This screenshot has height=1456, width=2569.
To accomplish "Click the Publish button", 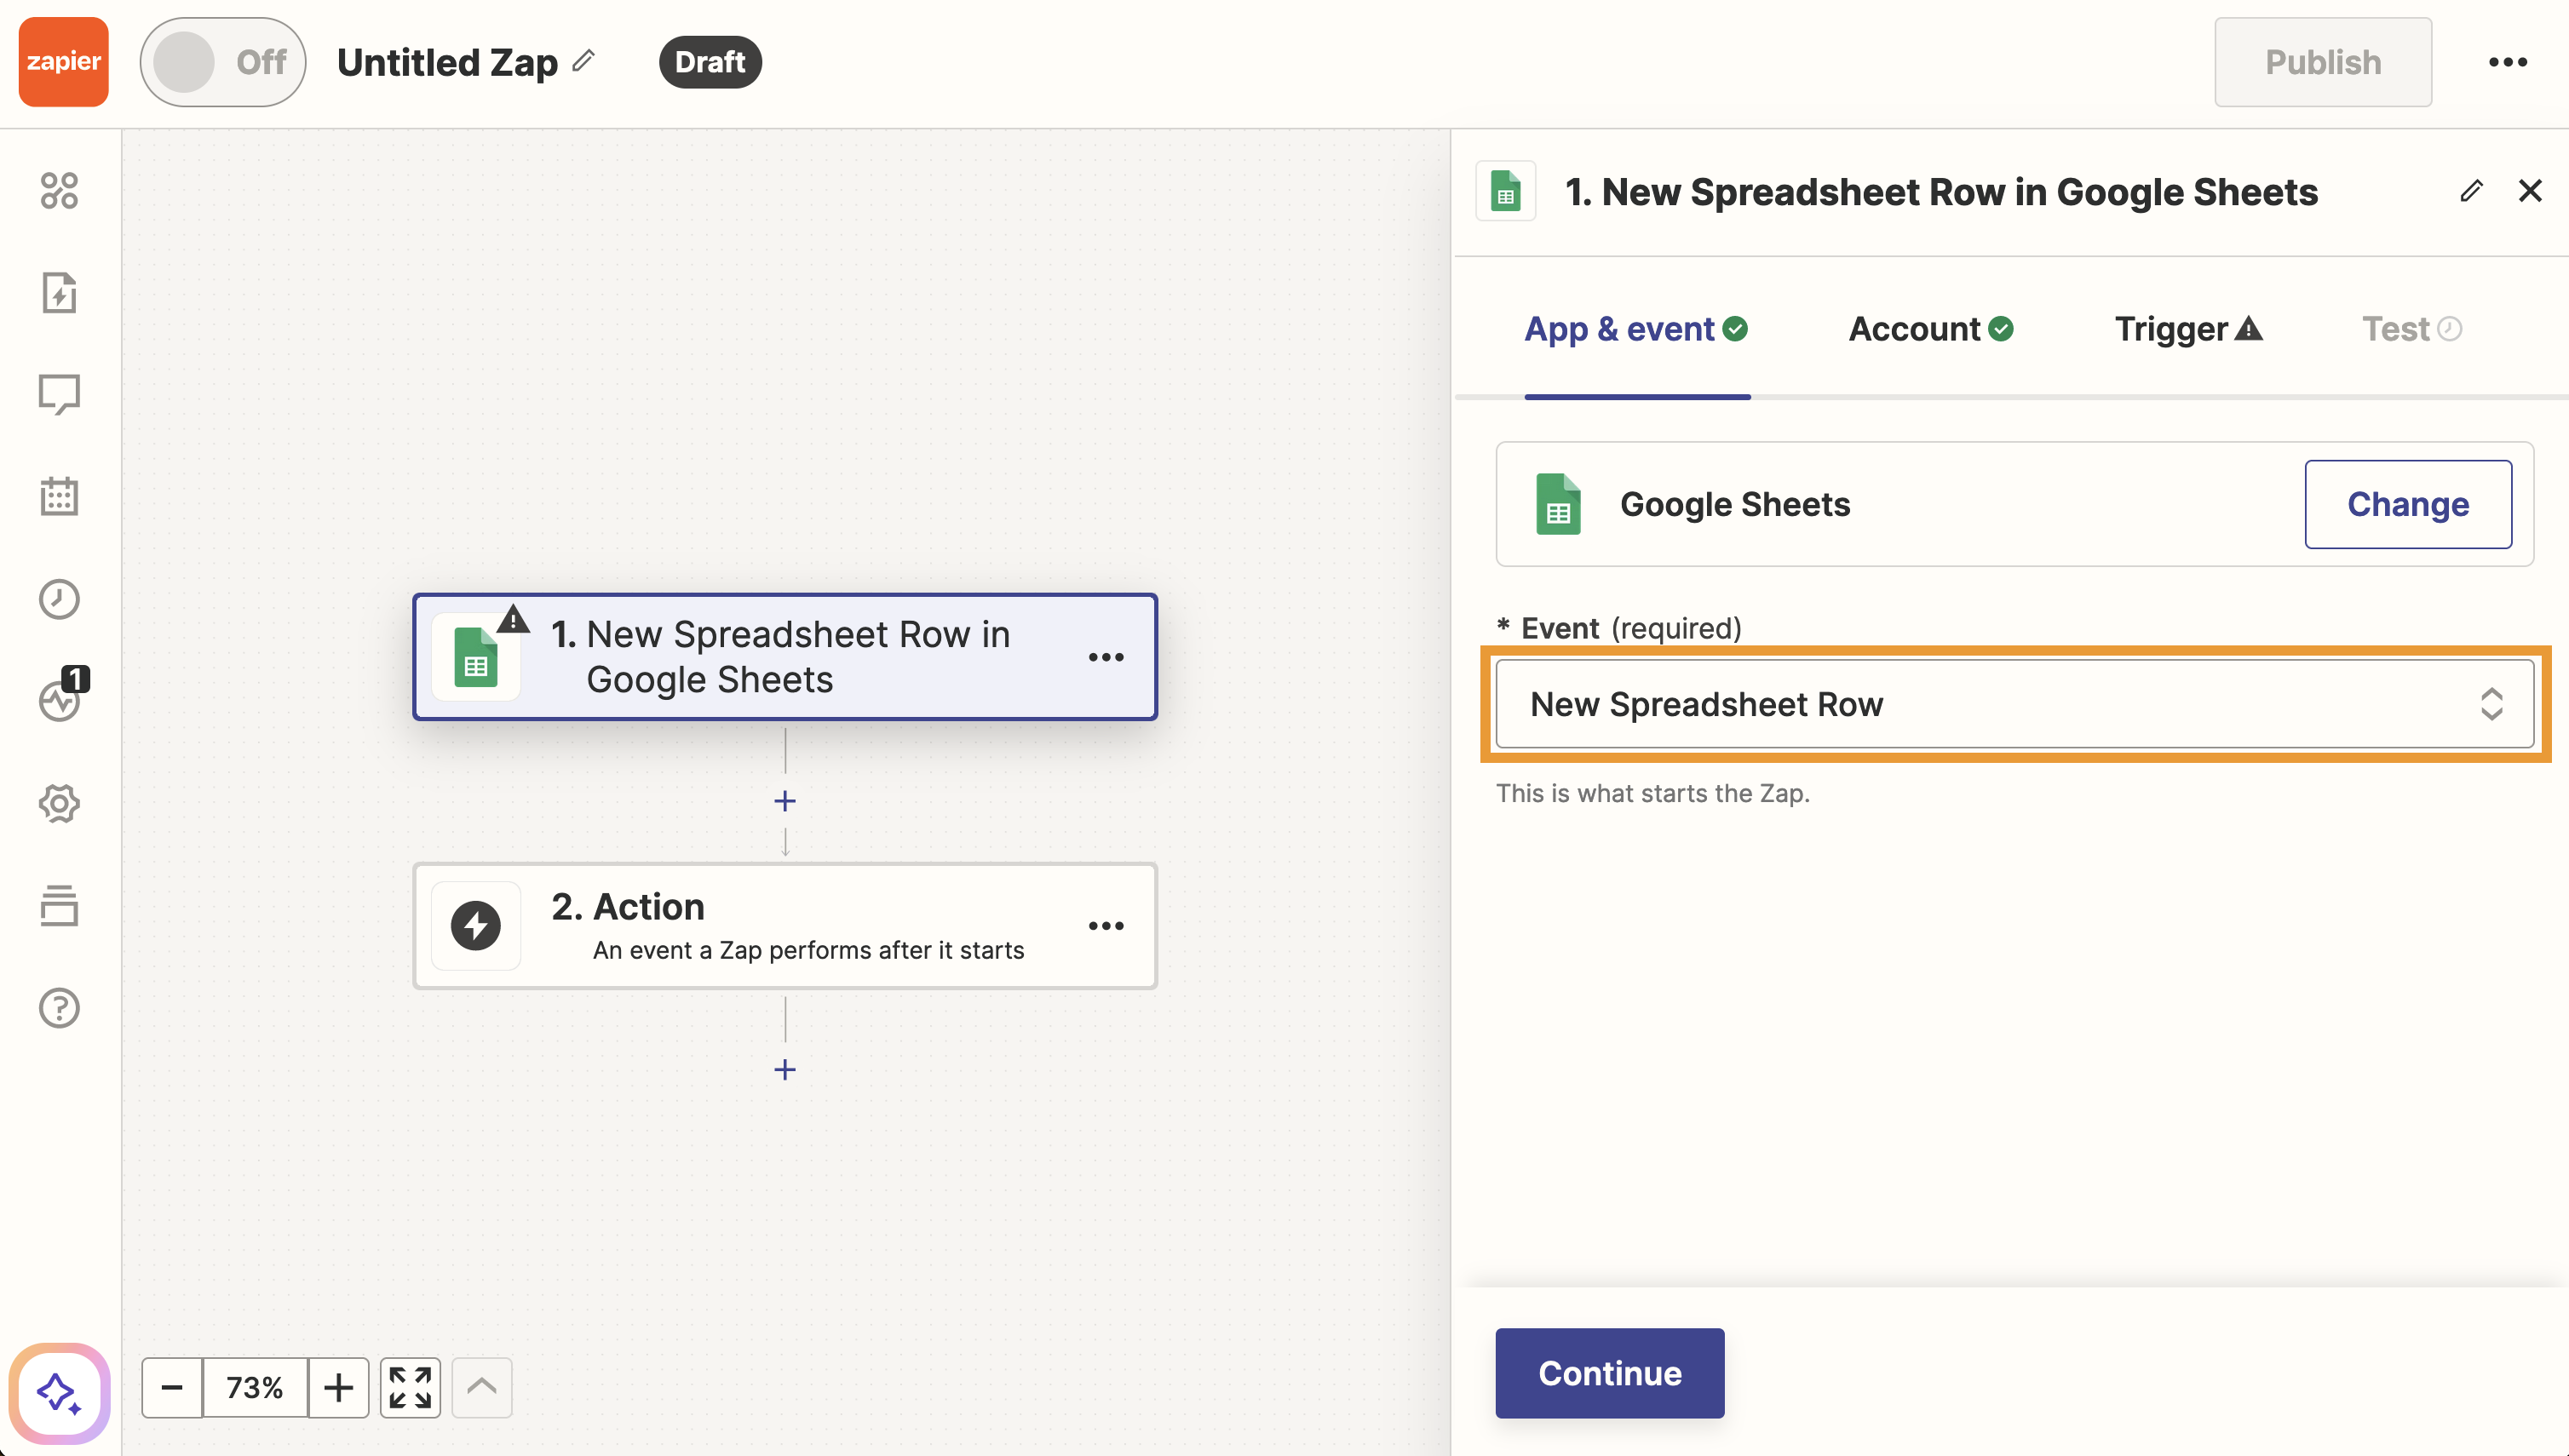I will (x=2323, y=62).
